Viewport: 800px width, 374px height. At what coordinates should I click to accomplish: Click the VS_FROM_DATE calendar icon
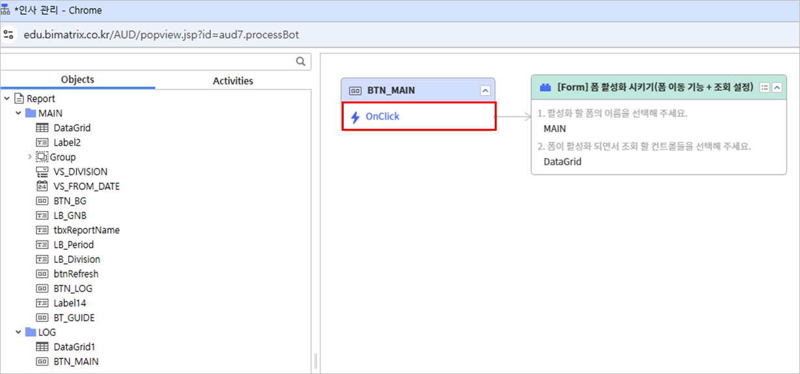click(x=42, y=186)
